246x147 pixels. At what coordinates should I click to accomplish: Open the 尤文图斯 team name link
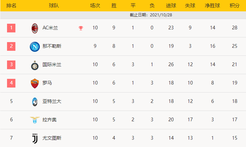(52, 138)
